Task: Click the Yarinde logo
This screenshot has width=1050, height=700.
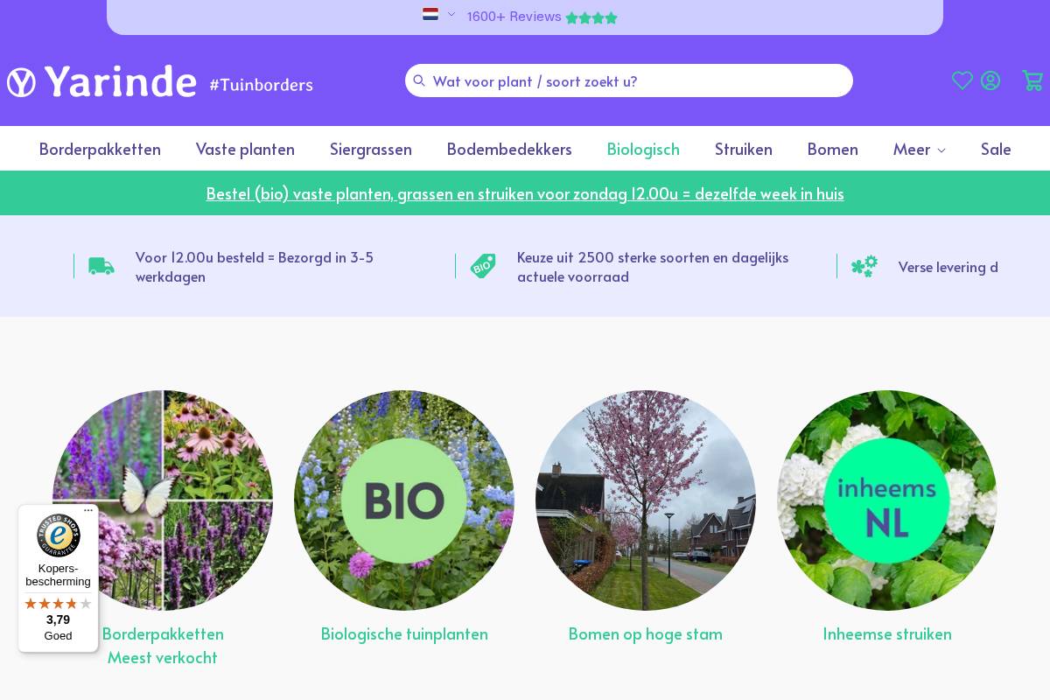Action: [101, 81]
